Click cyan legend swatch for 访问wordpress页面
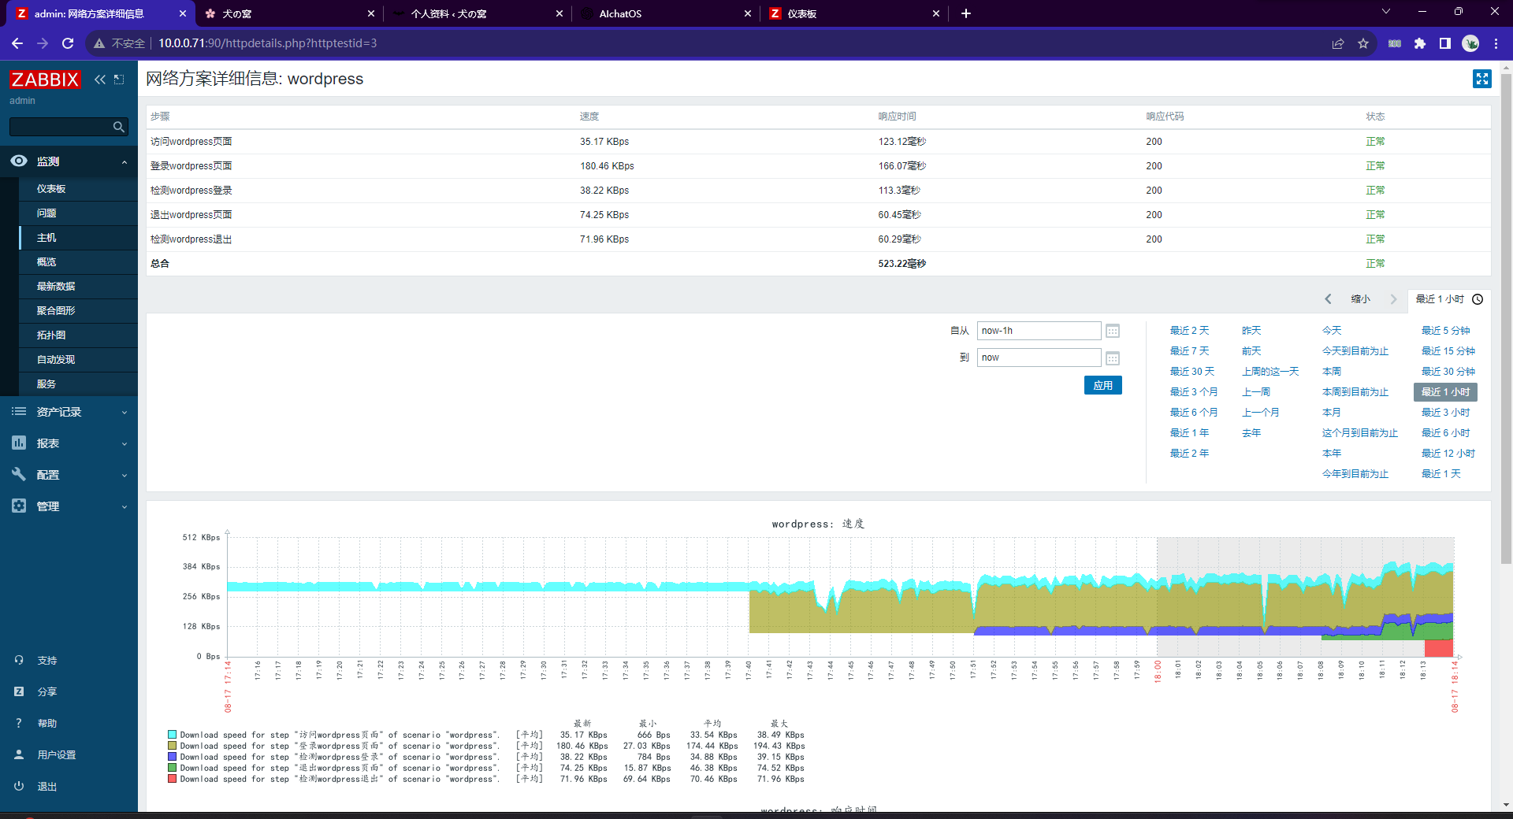Screen dimensions: 1513x819 pyautogui.click(x=172, y=735)
